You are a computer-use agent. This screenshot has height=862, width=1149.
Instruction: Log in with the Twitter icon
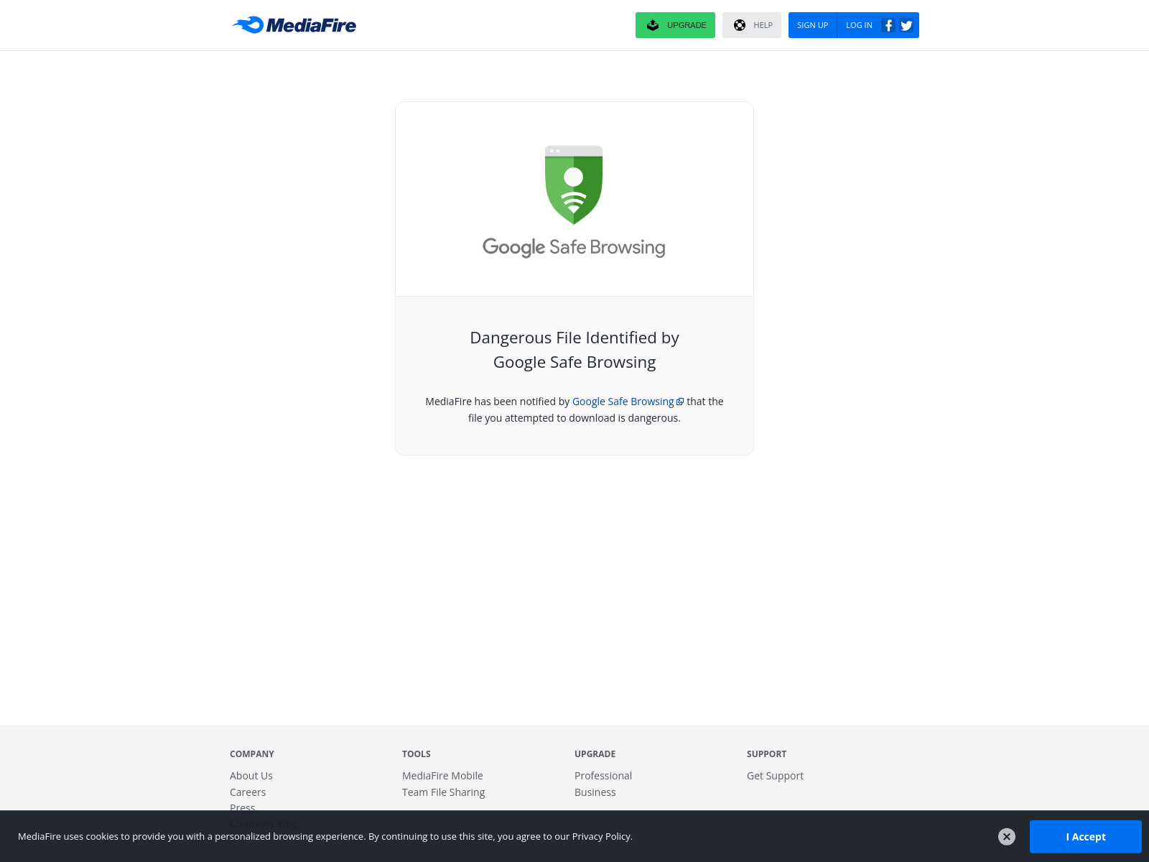click(906, 25)
